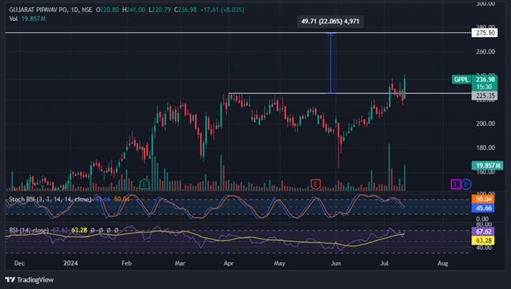Select the blue price range measurement arrow
Viewport: 511px width, 289px height.
[x=330, y=63]
